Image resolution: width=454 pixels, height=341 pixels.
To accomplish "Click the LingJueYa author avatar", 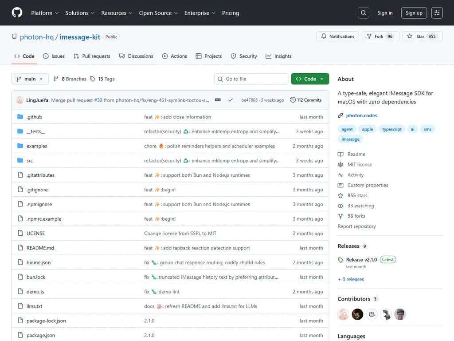I will [20, 100].
